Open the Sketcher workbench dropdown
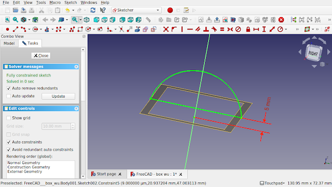The image size is (332, 187). 136,10
